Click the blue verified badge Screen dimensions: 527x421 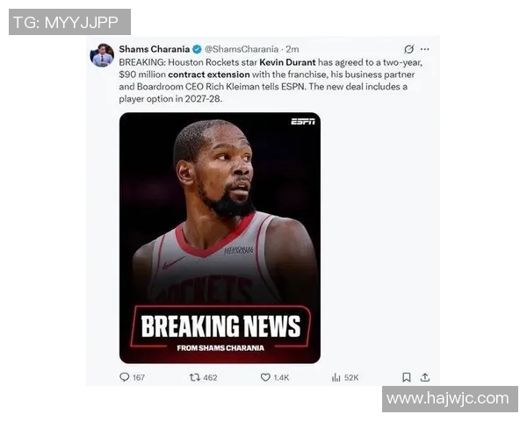[197, 49]
